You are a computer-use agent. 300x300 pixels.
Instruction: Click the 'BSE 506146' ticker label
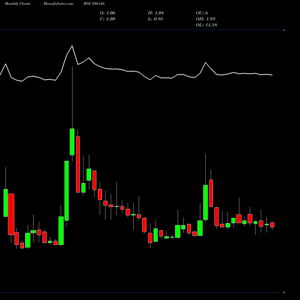94,4
